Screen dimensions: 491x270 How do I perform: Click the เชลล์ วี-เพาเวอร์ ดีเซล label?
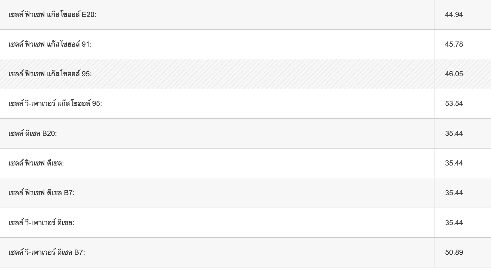coord(41,223)
